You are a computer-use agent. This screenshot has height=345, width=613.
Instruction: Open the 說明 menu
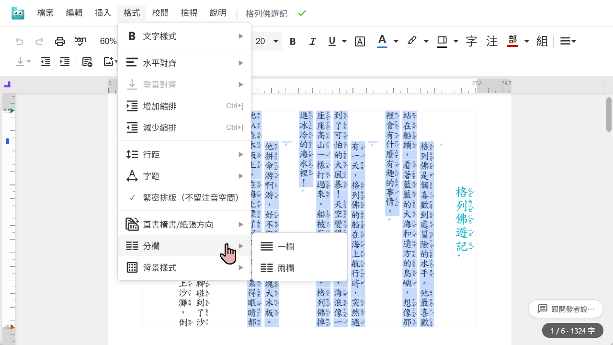pos(218,13)
